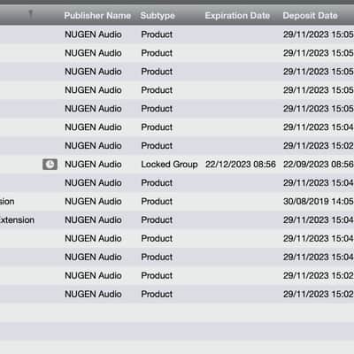Sort by the Subtype column header
The image size is (354, 354).
(158, 16)
